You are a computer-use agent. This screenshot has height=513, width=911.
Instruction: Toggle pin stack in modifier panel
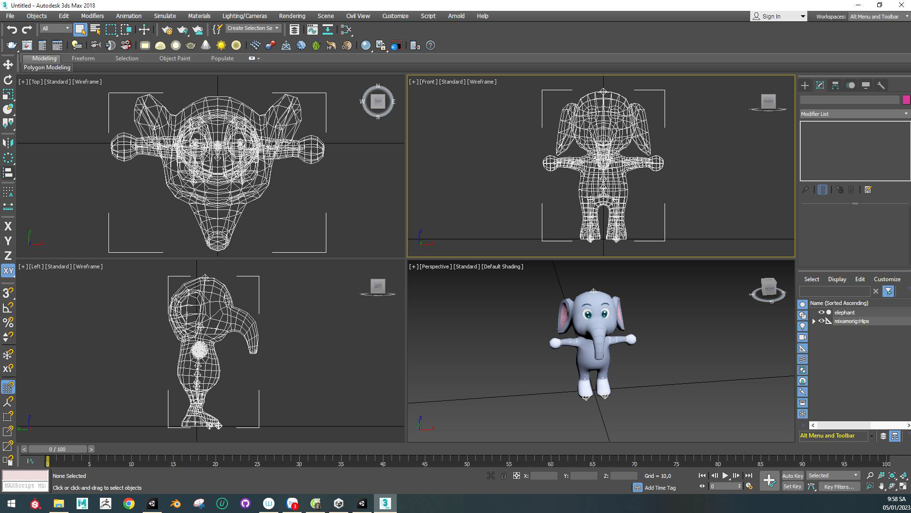click(805, 190)
